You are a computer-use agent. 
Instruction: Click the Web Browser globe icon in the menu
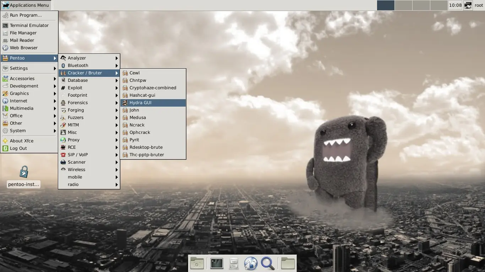pos(5,48)
